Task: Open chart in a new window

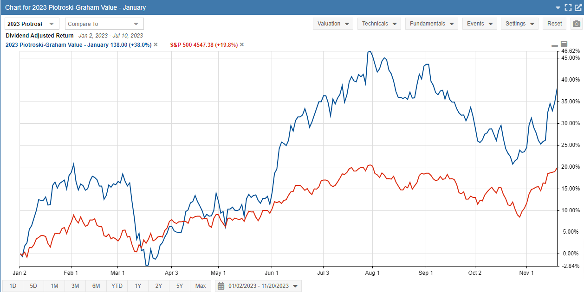Action: pos(578,7)
